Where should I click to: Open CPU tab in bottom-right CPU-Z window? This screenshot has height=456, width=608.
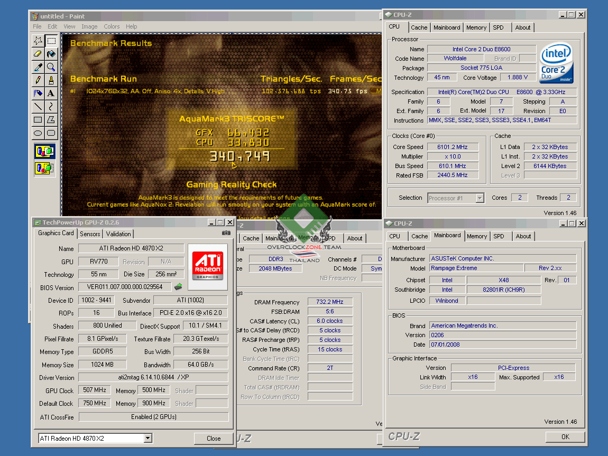tap(395, 236)
